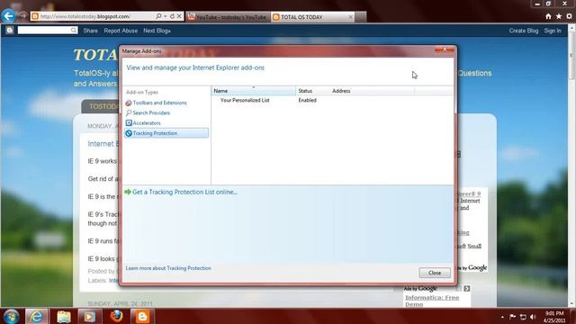576x324 pixels.
Task: Click the IE back arrow button
Action: click(8, 16)
